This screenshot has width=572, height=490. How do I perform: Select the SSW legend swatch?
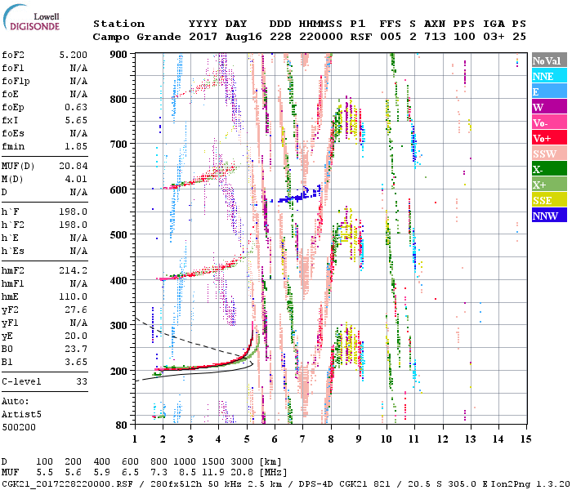click(547, 154)
